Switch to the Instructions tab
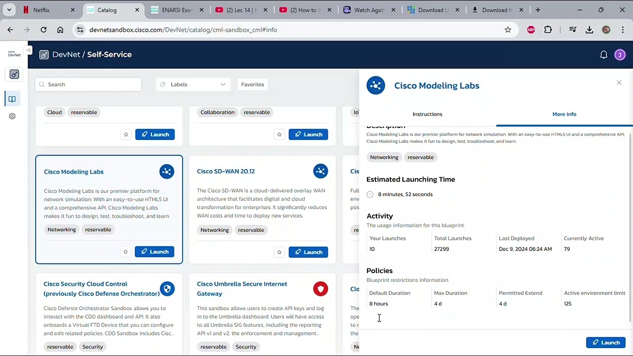 click(x=427, y=114)
